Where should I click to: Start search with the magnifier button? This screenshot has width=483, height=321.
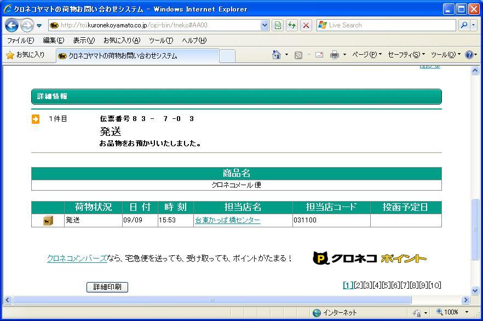pos(464,25)
